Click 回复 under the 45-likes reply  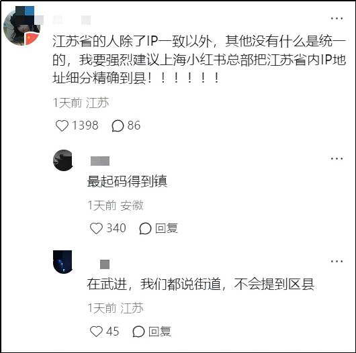160,332
